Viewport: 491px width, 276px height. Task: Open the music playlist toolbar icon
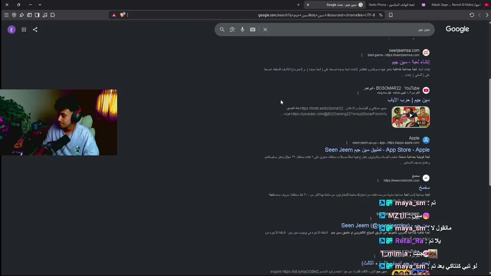pyautogui.click(x=45, y=15)
